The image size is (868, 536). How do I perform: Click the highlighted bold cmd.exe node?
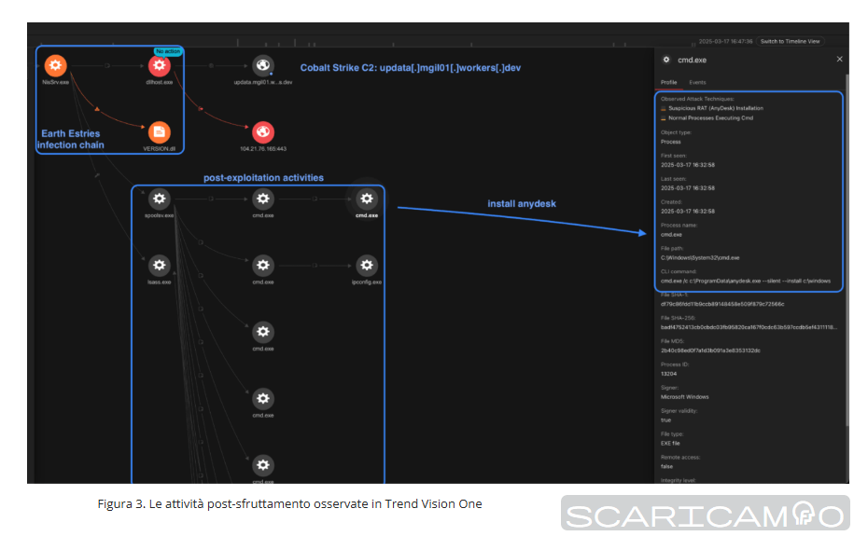pyautogui.click(x=367, y=199)
